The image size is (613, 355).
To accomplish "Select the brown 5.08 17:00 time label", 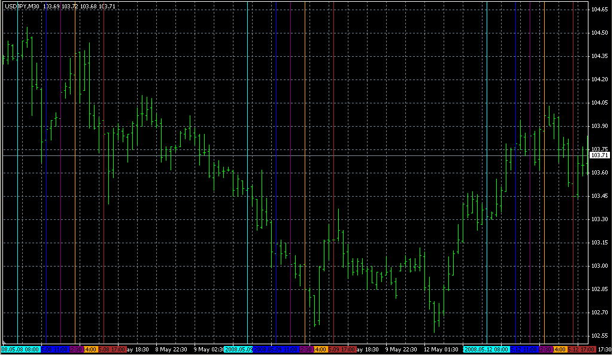I will [112, 350].
